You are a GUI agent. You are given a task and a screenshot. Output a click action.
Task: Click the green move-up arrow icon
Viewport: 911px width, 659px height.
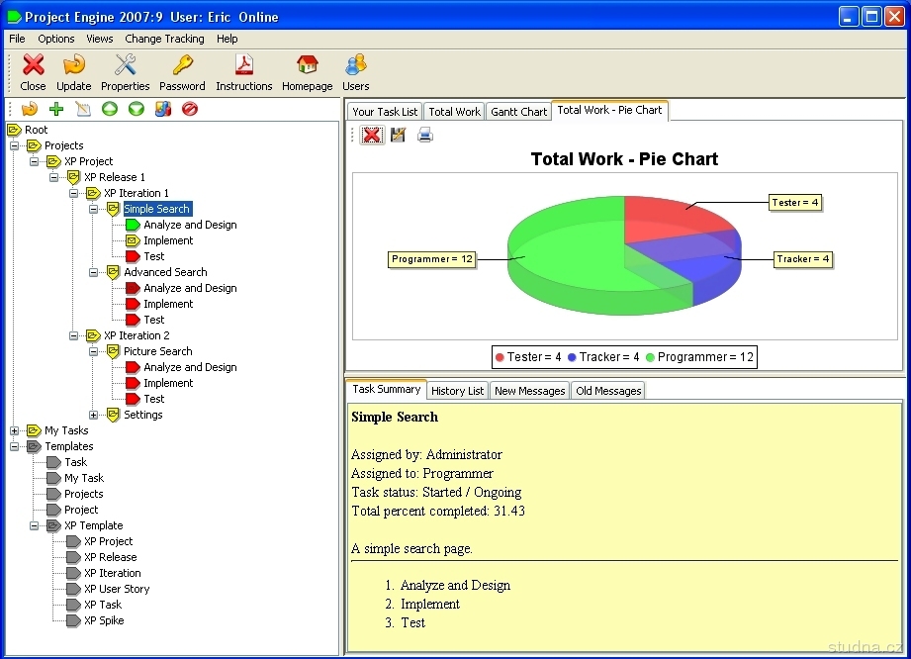110,109
